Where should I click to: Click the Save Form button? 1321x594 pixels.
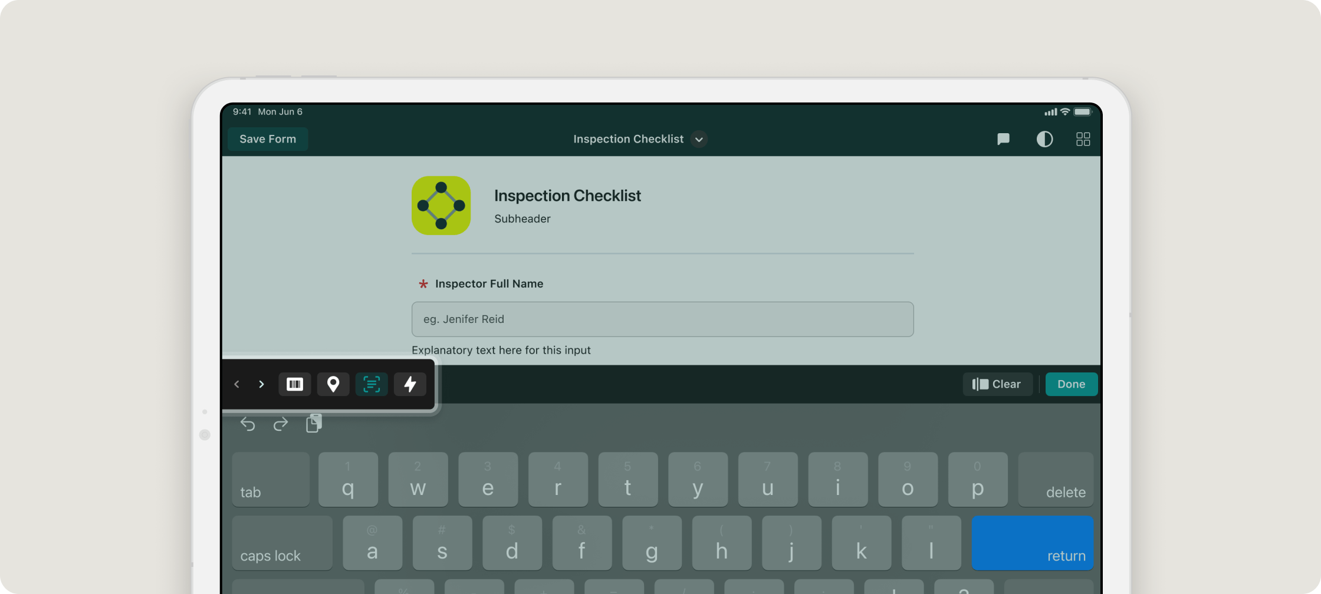[268, 139]
